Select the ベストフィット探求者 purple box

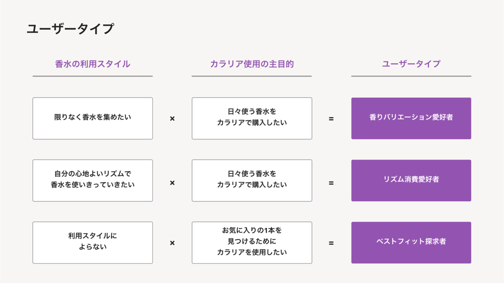point(411,242)
